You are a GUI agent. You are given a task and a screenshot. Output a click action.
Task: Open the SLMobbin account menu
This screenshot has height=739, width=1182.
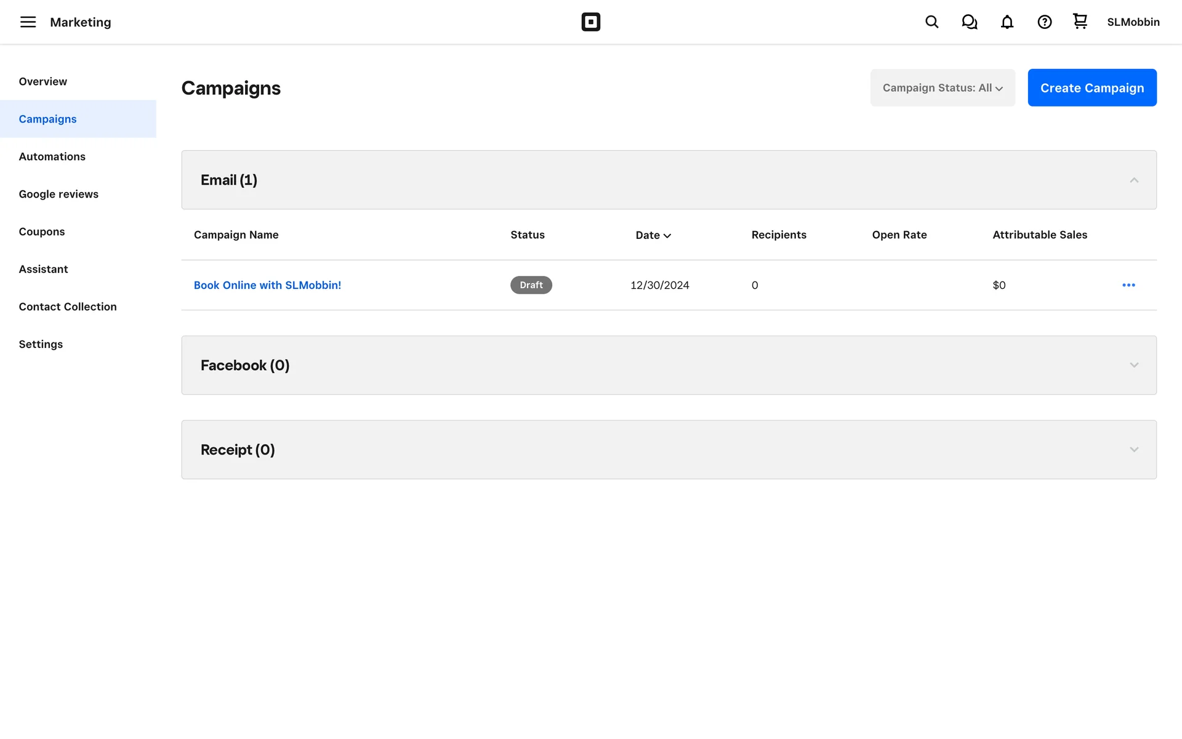(1133, 22)
